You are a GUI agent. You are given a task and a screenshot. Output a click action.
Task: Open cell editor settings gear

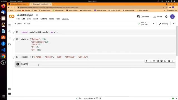tap(161, 61)
